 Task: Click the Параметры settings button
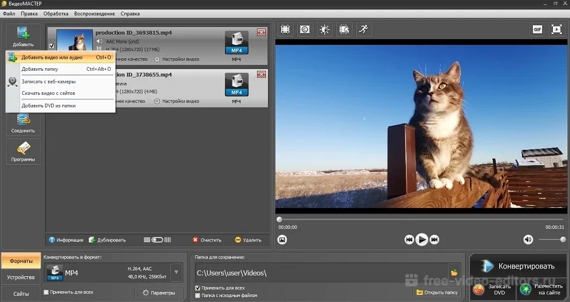click(159, 293)
